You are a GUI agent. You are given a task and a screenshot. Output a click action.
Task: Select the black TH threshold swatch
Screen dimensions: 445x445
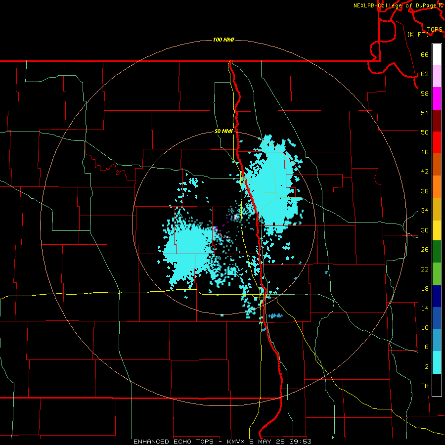[x=437, y=385]
